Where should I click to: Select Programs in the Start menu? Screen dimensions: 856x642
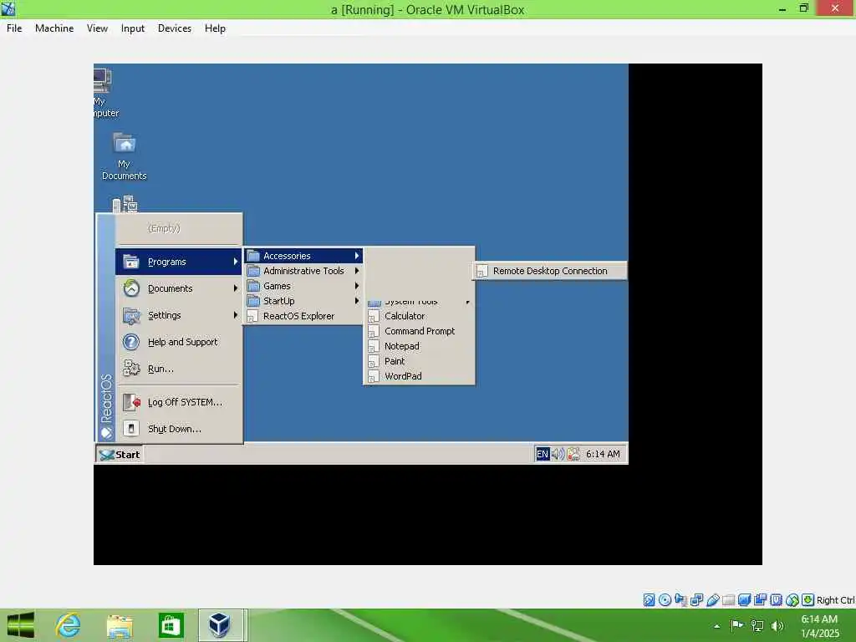(179, 262)
